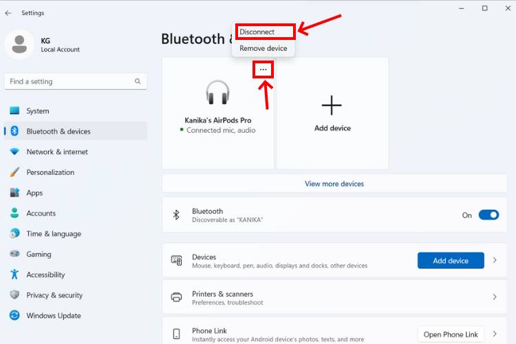Click the Printers & scanners row title

tap(222, 294)
